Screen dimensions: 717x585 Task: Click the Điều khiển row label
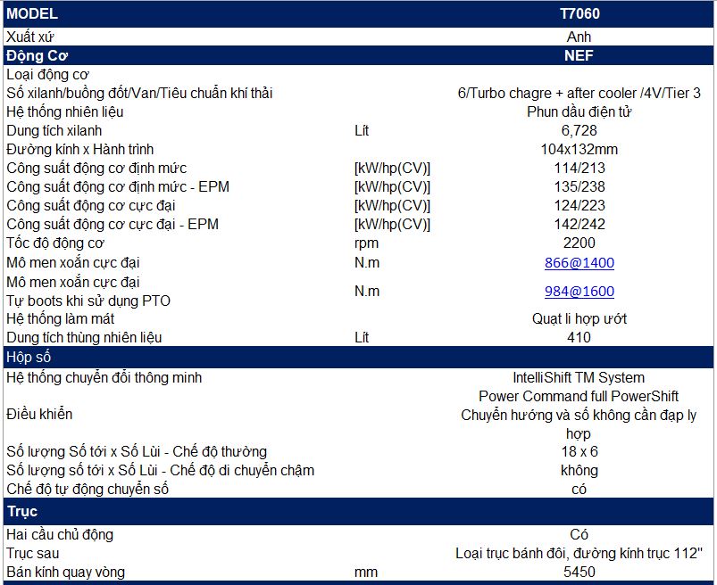[x=39, y=414]
